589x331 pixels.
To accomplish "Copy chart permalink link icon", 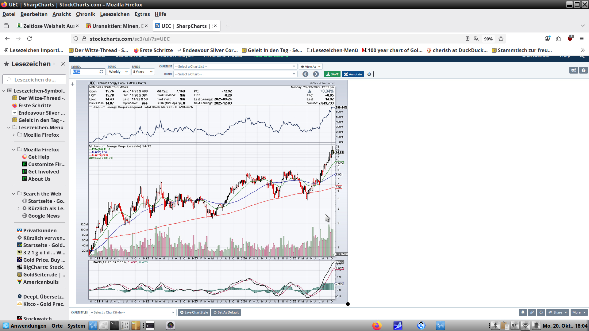I will 532,312.
